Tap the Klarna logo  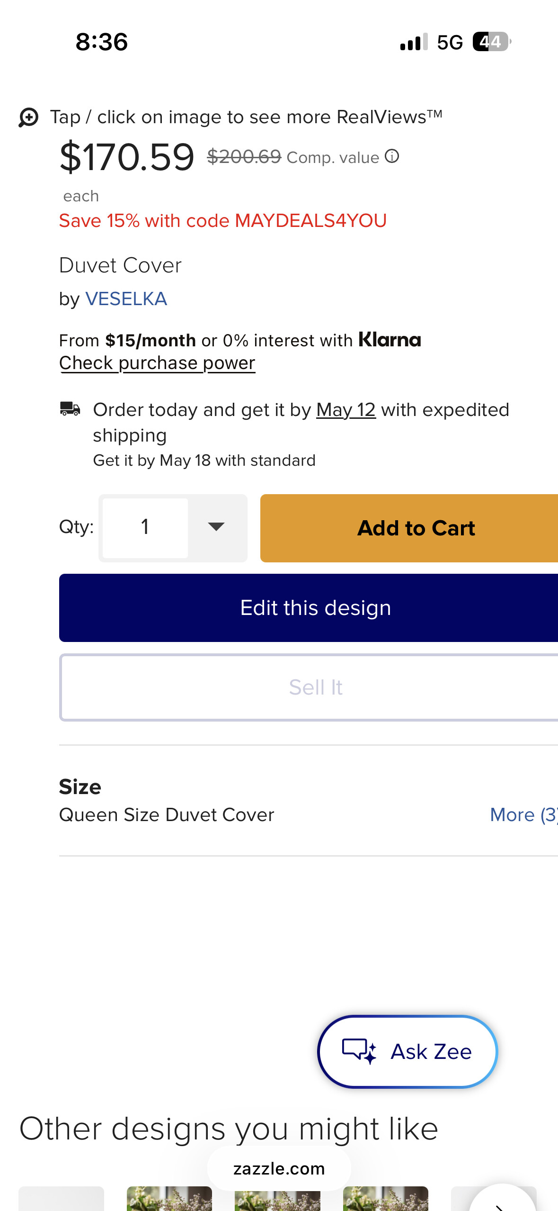(390, 340)
